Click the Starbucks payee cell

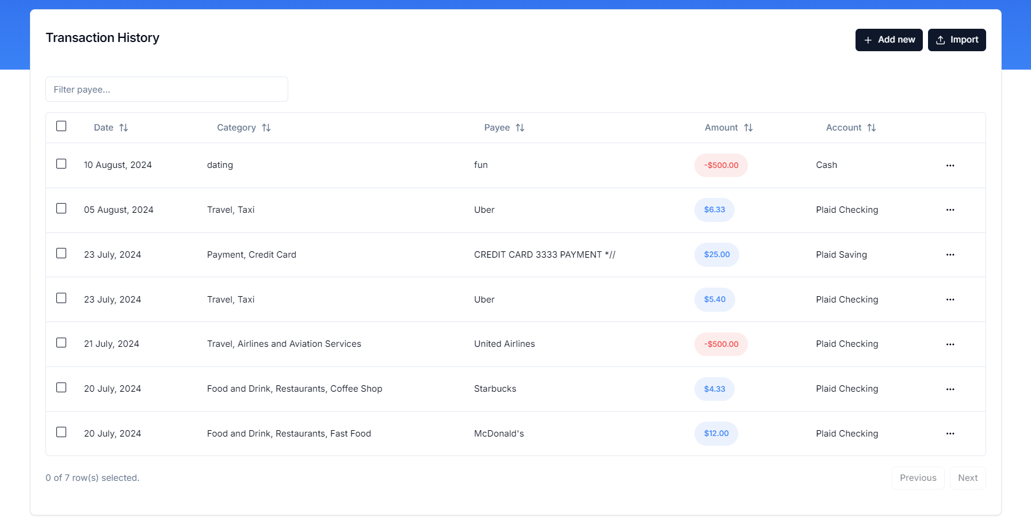(x=495, y=389)
